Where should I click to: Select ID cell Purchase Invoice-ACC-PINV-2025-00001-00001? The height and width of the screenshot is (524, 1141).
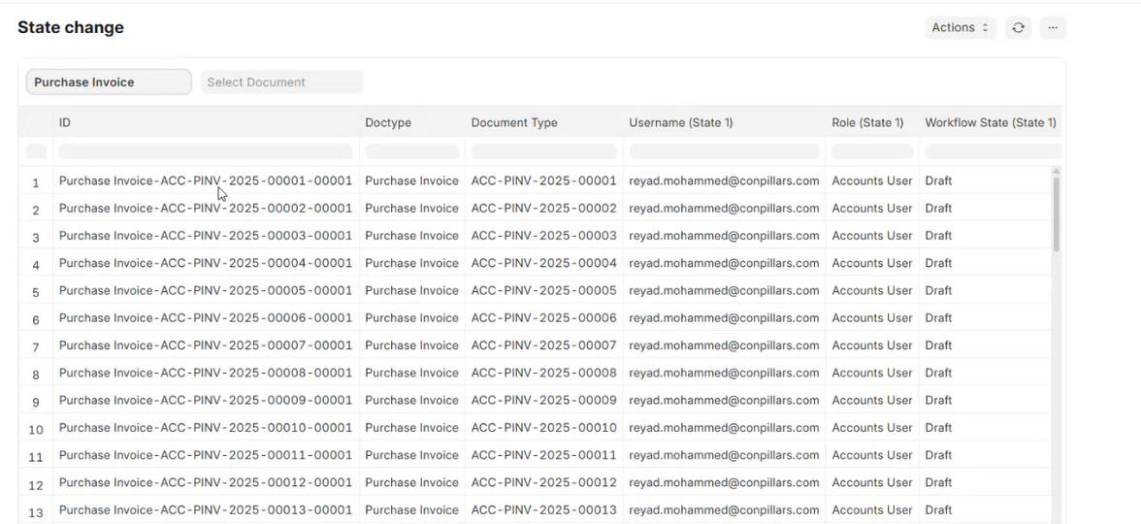(x=205, y=180)
